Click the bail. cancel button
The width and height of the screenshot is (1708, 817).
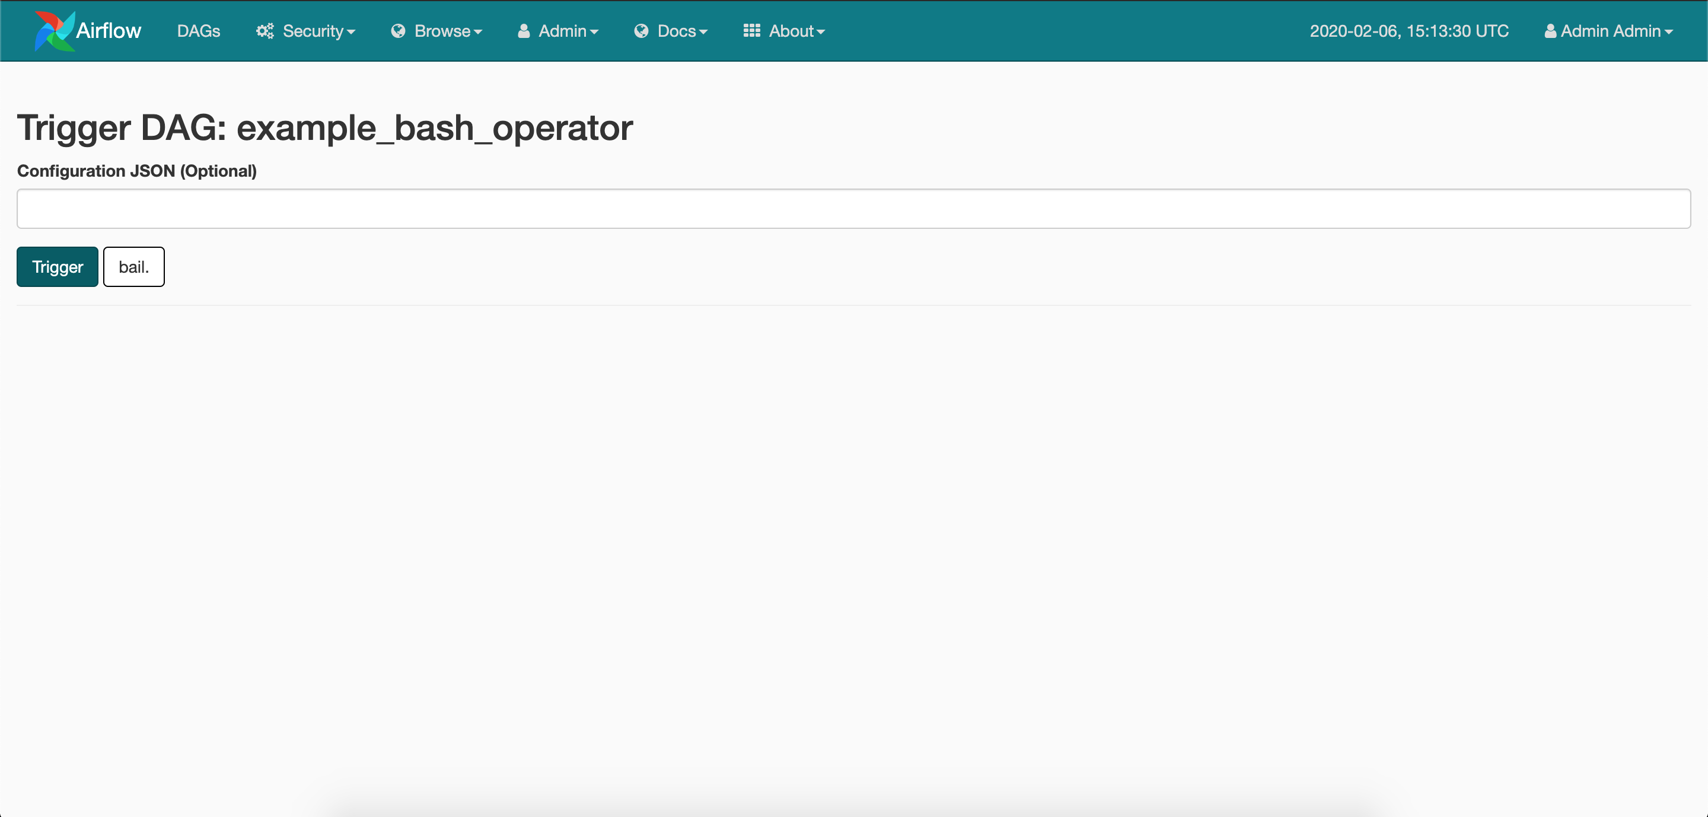point(133,266)
